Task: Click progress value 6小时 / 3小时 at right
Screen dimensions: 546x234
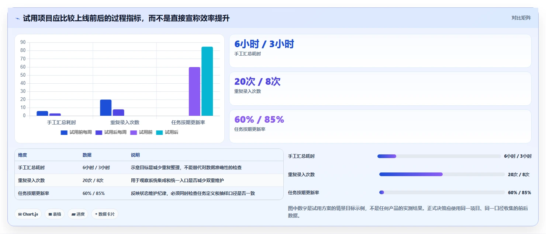Action: pos(518,156)
